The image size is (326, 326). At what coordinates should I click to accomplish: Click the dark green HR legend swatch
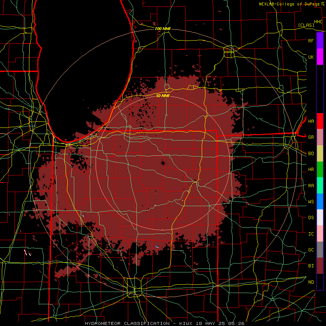[x=320, y=170]
